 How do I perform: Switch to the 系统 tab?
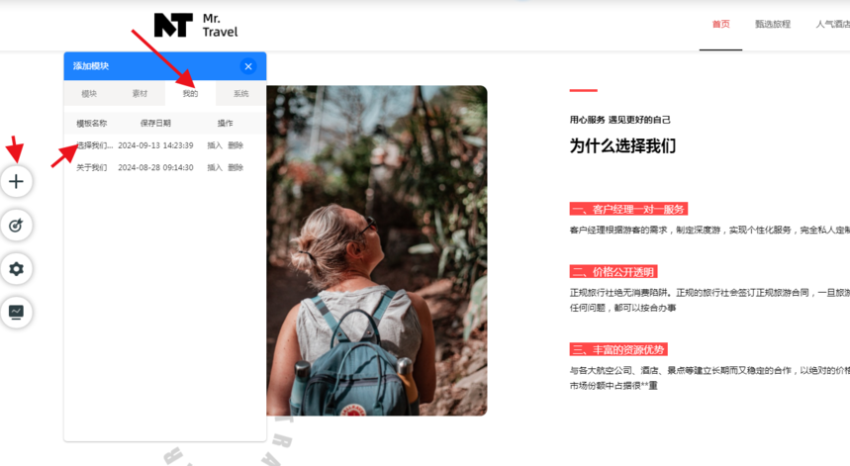tap(240, 94)
